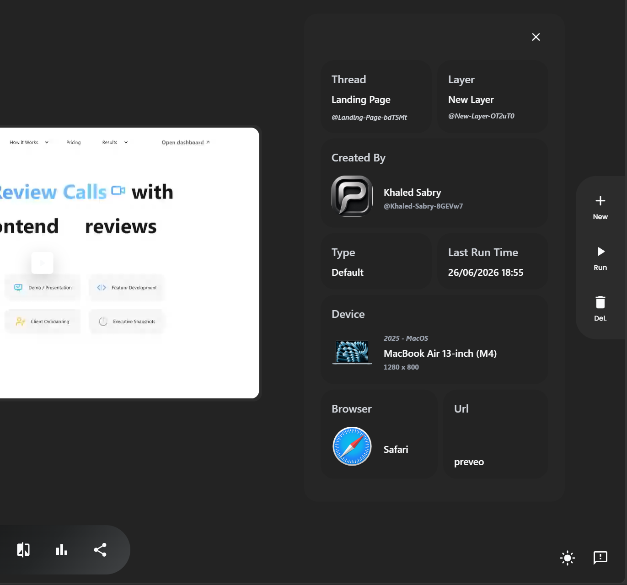This screenshot has height=585, width=627.
Task: Click MacBook Air 13-inch (M4) text
Action: click(x=440, y=354)
